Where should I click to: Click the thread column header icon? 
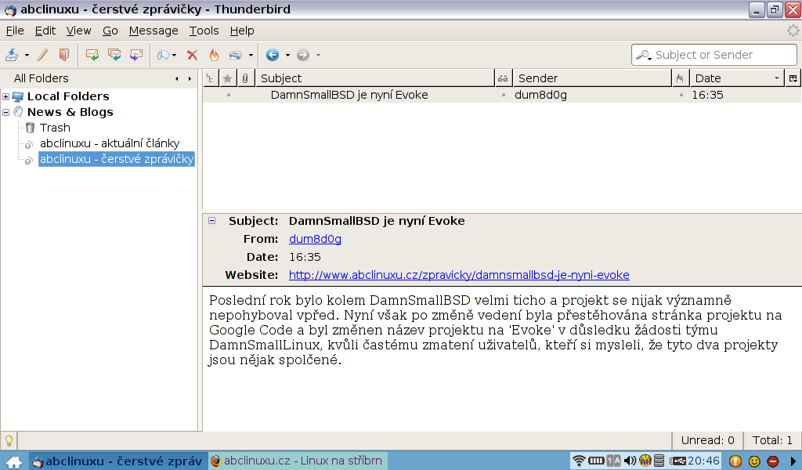click(x=210, y=78)
